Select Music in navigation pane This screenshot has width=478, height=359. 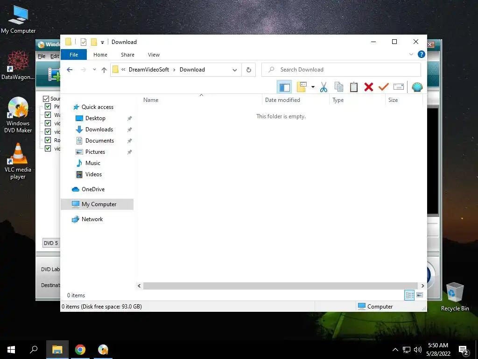93,163
